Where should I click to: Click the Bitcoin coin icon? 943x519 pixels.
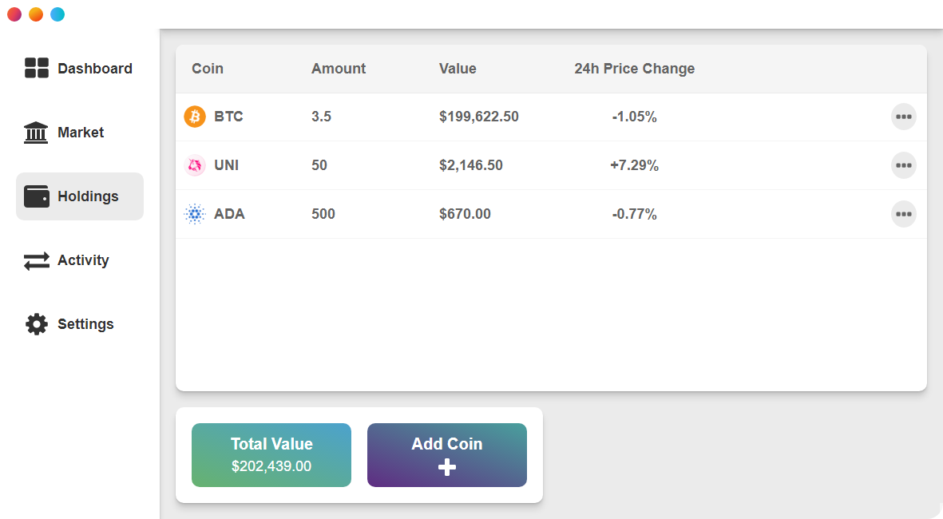(x=195, y=117)
